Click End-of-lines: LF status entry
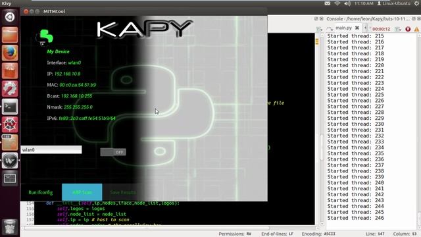 pos(277,234)
